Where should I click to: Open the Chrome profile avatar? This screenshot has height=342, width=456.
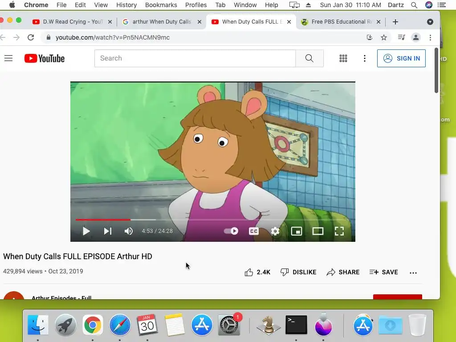[416, 37]
